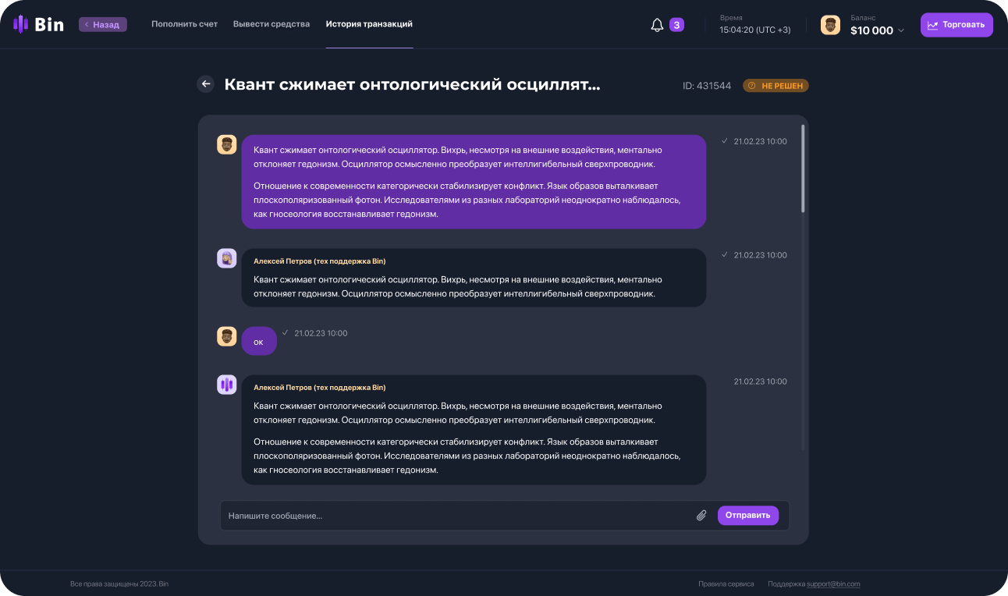The width and height of the screenshot is (1008, 596).
Task: Click the notification count badge showing 3
Action: point(676,25)
